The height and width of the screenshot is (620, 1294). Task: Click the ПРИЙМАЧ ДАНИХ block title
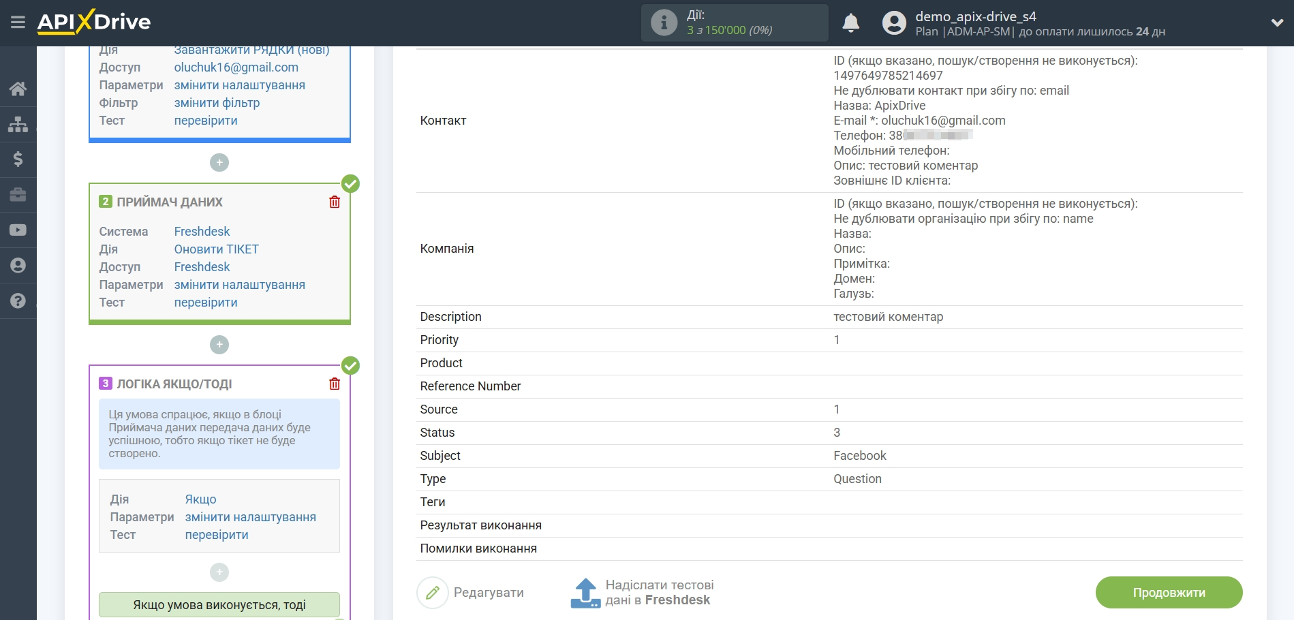[170, 202]
